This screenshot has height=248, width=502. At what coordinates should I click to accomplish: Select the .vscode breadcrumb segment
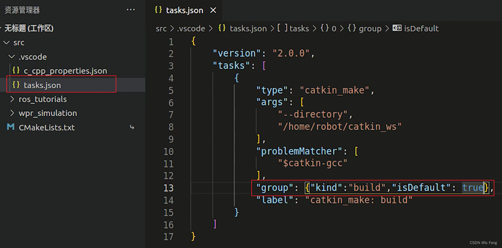191,28
